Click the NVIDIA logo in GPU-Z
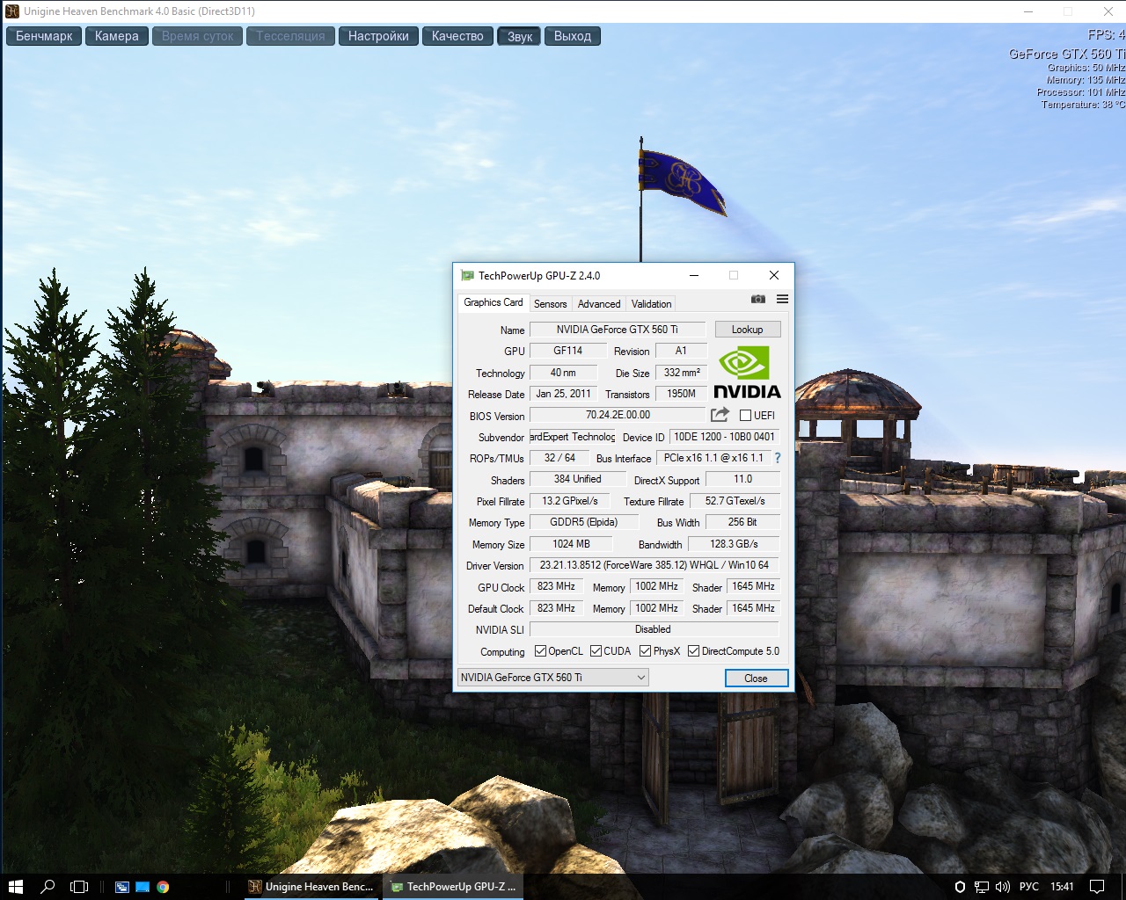The width and height of the screenshot is (1126, 900). (747, 373)
